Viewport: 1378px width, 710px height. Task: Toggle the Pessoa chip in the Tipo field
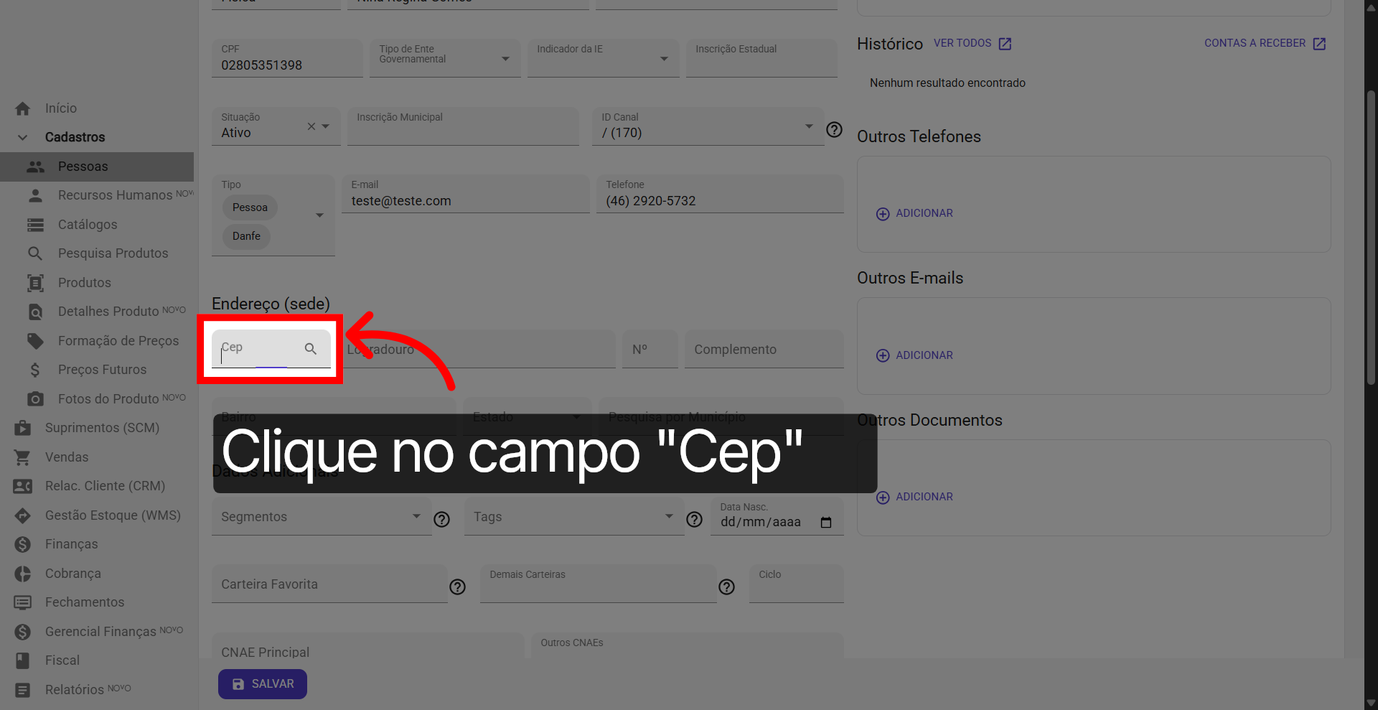coord(249,207)
